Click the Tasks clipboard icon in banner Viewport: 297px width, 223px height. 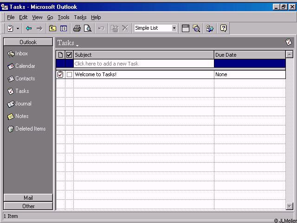[x=289, y=42]
